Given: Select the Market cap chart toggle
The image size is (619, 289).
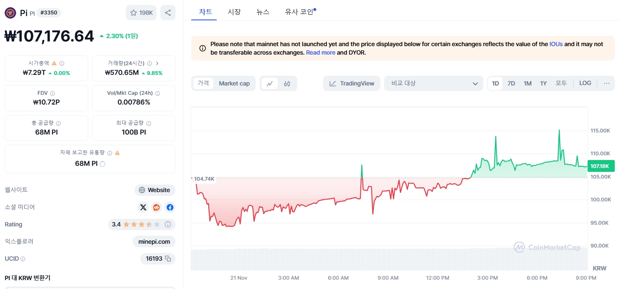Looking at the screenshot, I should point(234,83).
